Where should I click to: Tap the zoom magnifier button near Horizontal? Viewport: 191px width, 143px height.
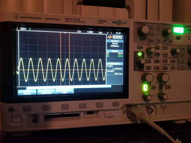159,28
